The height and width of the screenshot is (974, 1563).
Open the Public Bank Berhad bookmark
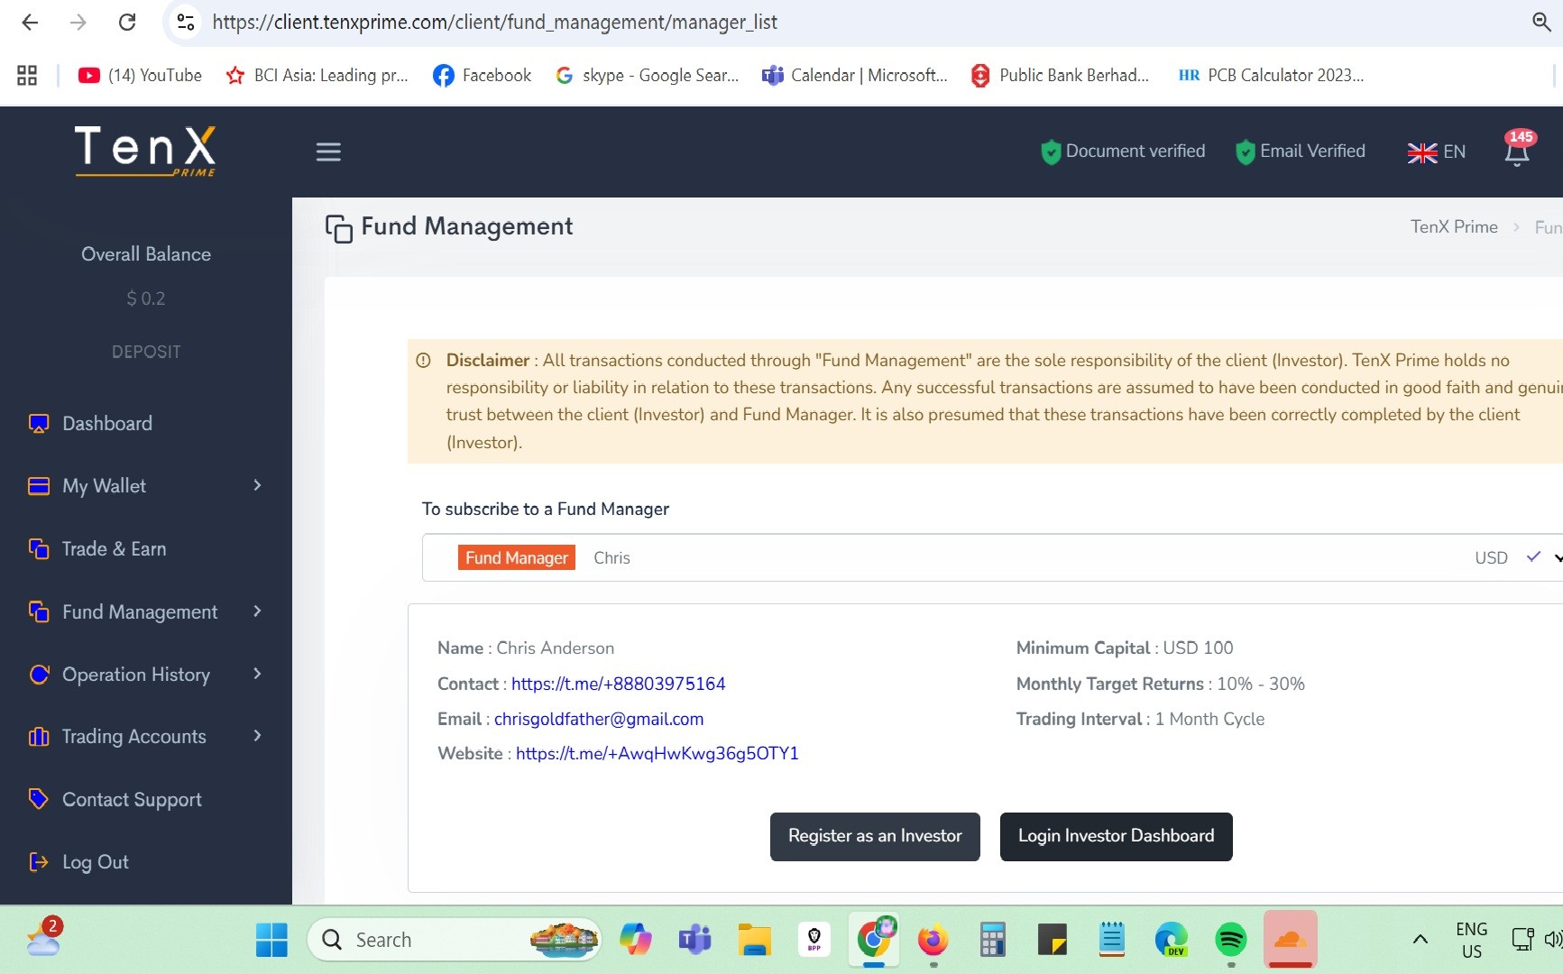(x=1060, y=76)
